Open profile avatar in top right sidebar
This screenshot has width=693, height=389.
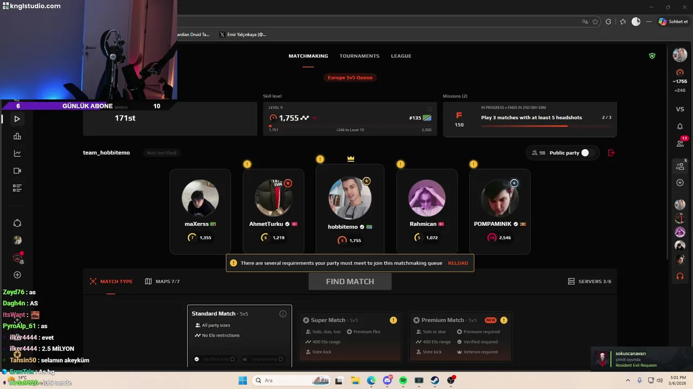(x=679, y=55)
